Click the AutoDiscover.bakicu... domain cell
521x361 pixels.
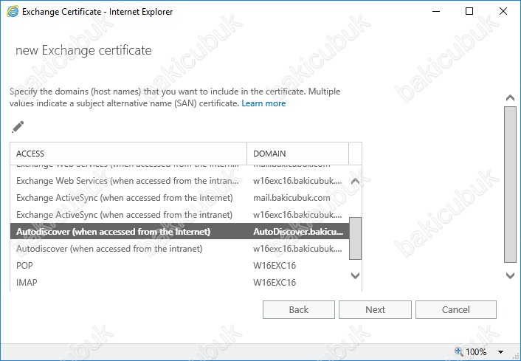[298, 231]
